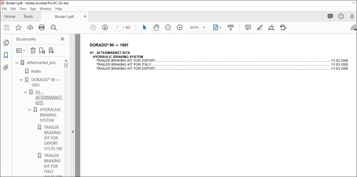Delete the selected bookmark with trash icon
This screenshot has width=357, height=177.
point(33,50)
